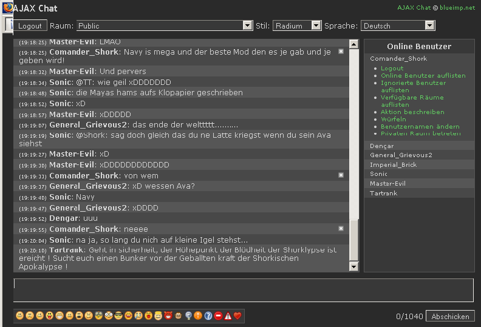The image size is (481, 327).
Task: Insert the grey glasses emoticon
Action: 98,315
